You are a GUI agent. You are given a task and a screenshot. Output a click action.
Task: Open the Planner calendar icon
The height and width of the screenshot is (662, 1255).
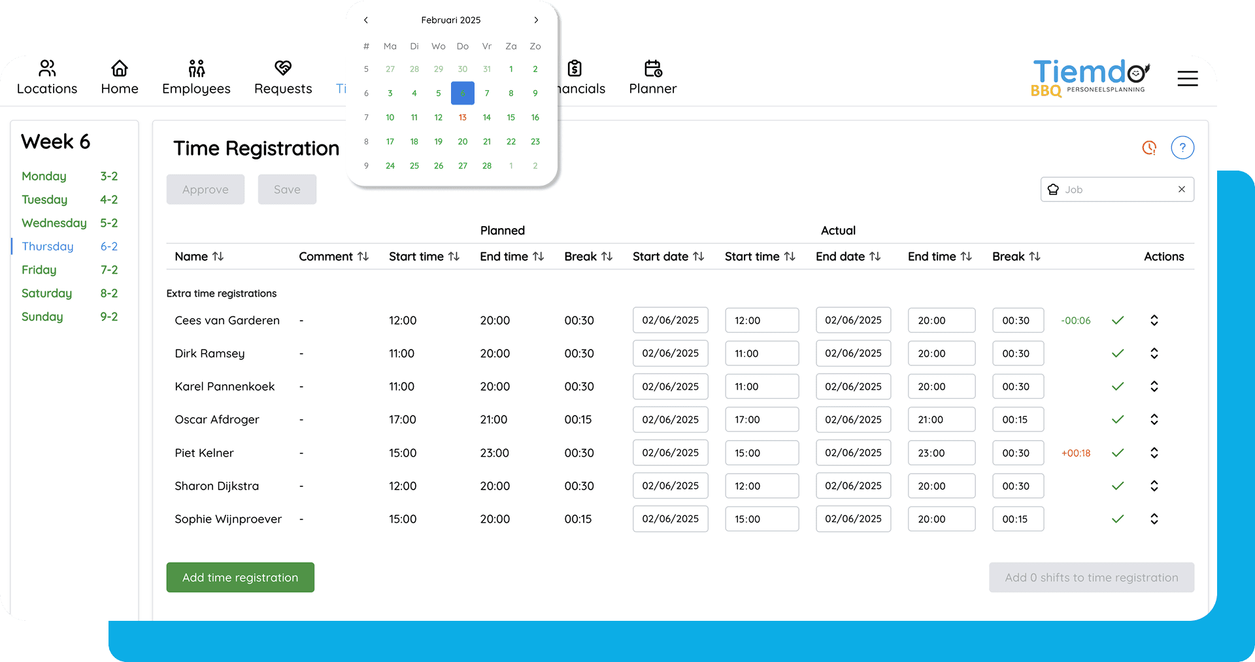click(x=652, y=69)
